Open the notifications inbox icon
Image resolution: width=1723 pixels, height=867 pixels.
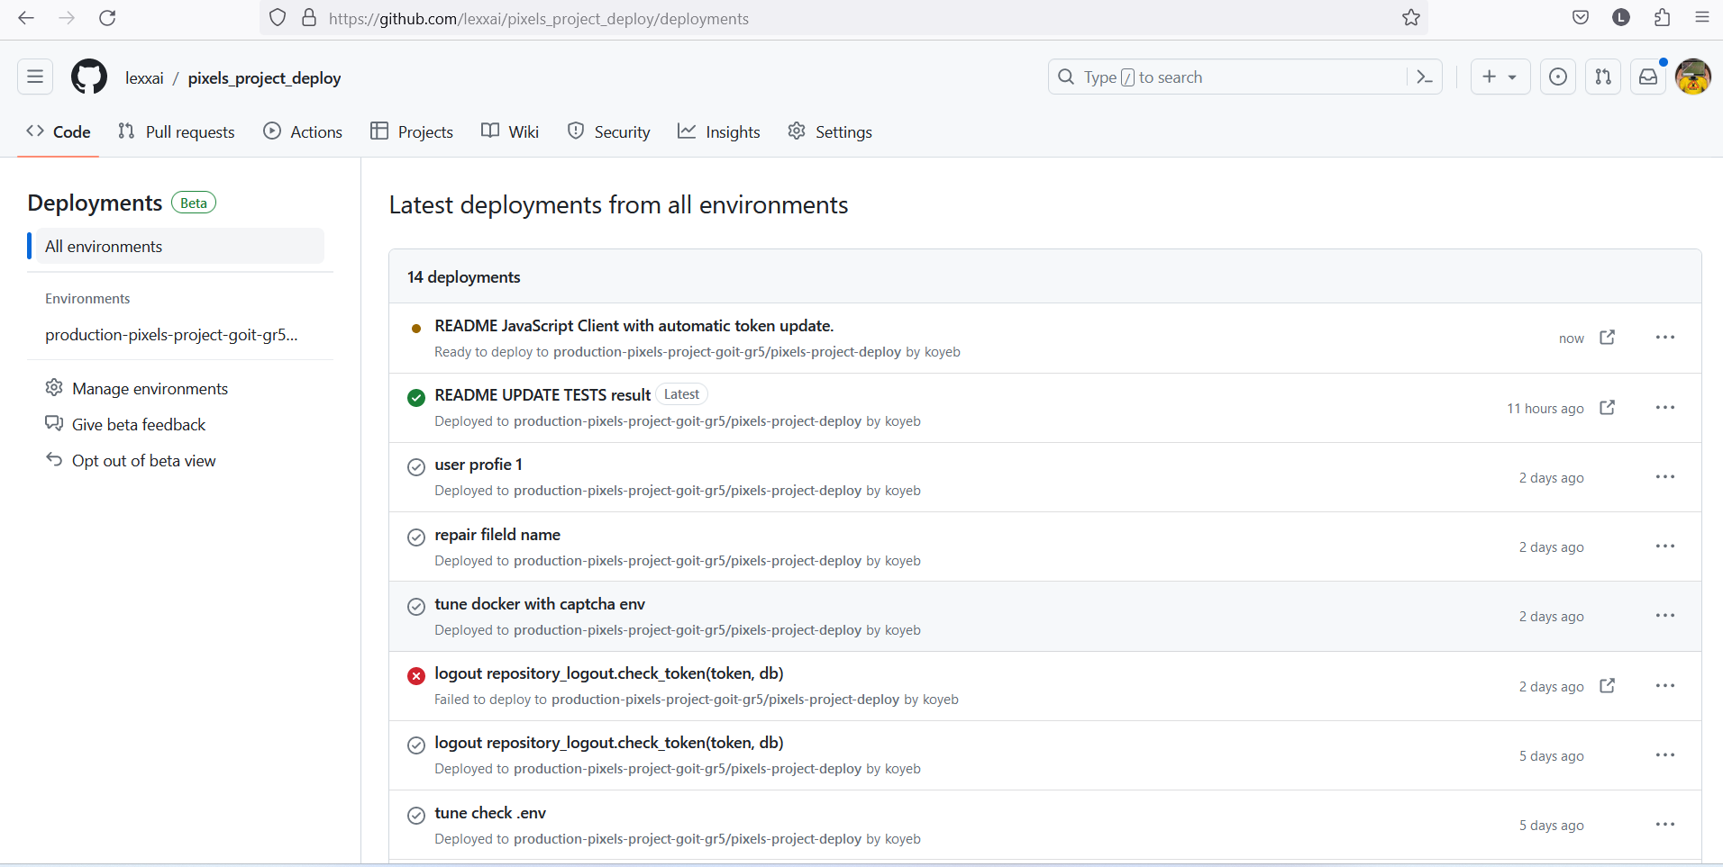(1648, 77)
